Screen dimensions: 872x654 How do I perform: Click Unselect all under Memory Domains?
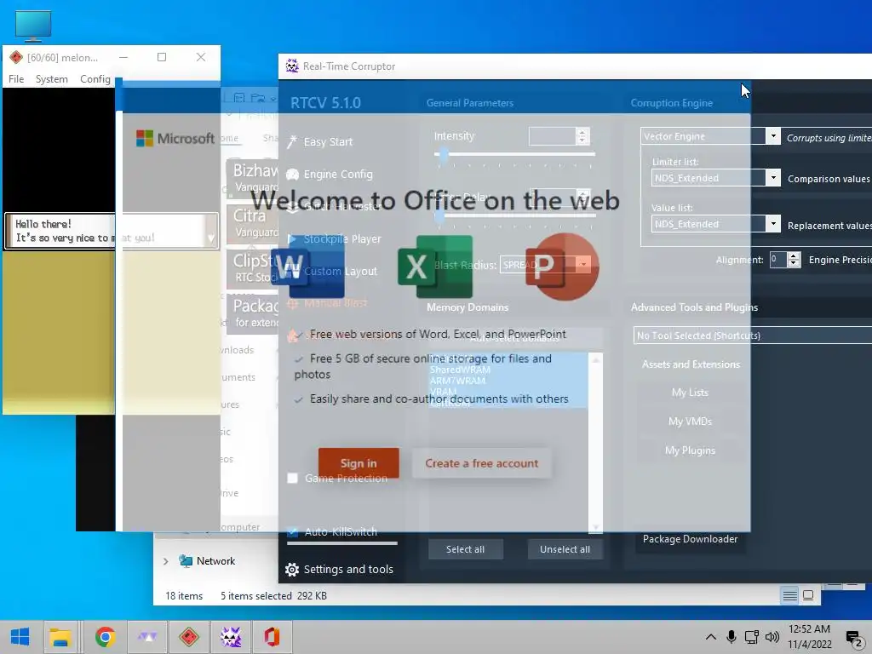(565, 549)
